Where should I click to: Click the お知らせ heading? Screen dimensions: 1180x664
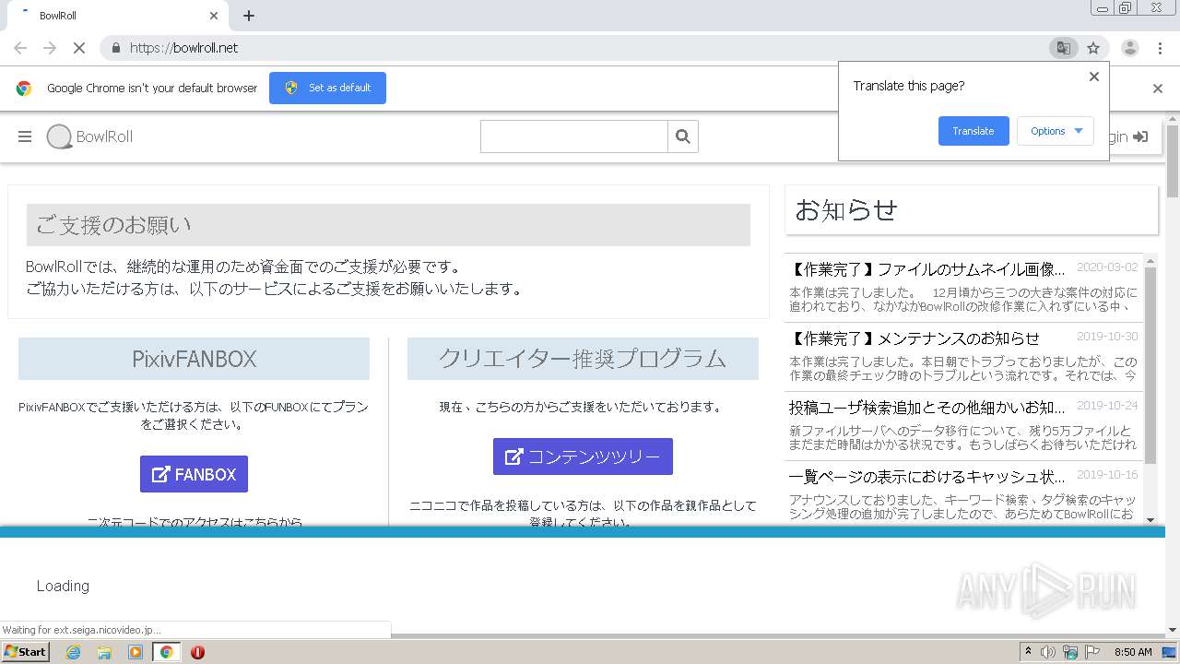tap(846, 210)
